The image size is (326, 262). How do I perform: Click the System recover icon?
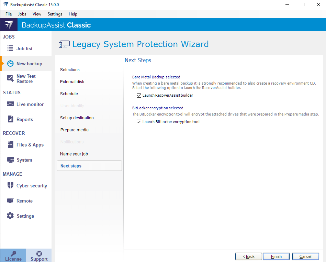[x=10, y=160]
